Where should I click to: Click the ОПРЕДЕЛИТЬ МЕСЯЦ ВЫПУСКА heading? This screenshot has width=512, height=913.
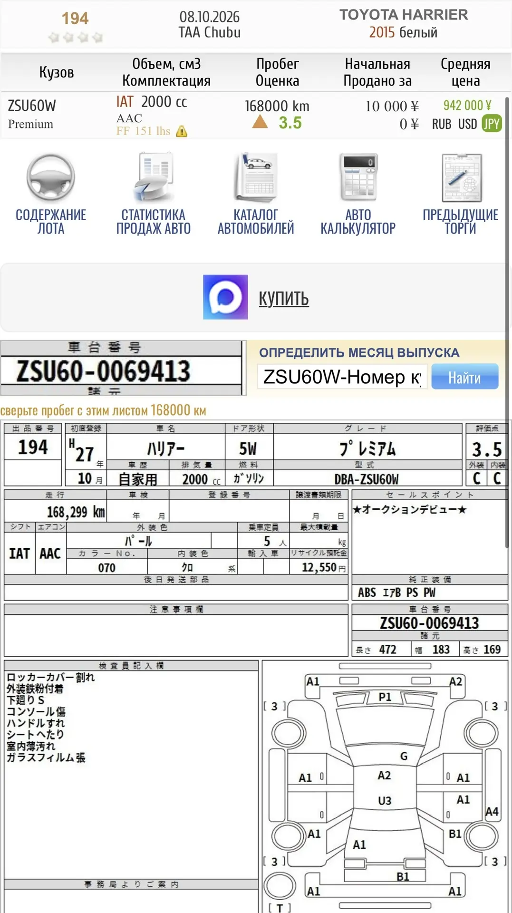pos(359,352)
